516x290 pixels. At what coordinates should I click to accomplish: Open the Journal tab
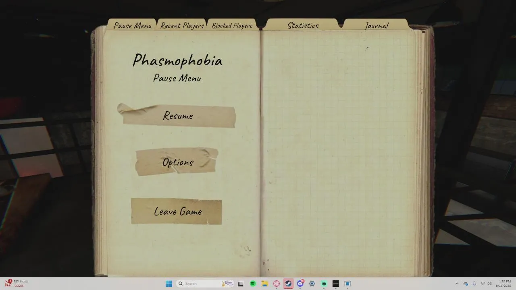[376, 25]
